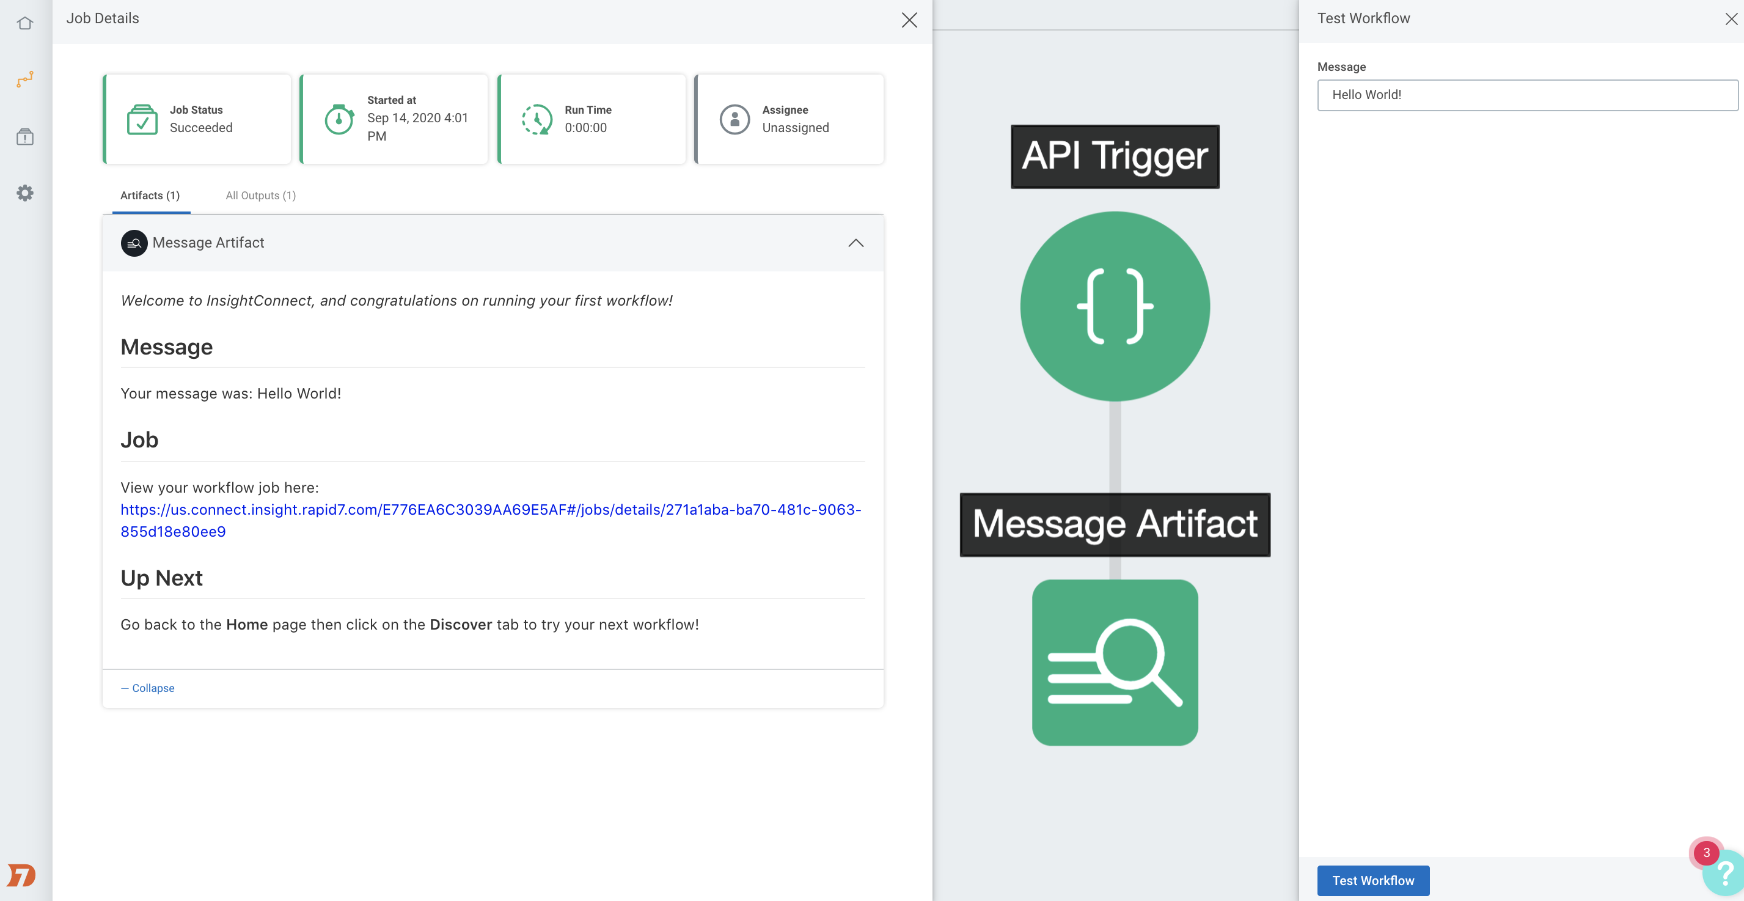Open the help question mark bubble
This screenshot has height=901, width=1744.
[1726, 873]
